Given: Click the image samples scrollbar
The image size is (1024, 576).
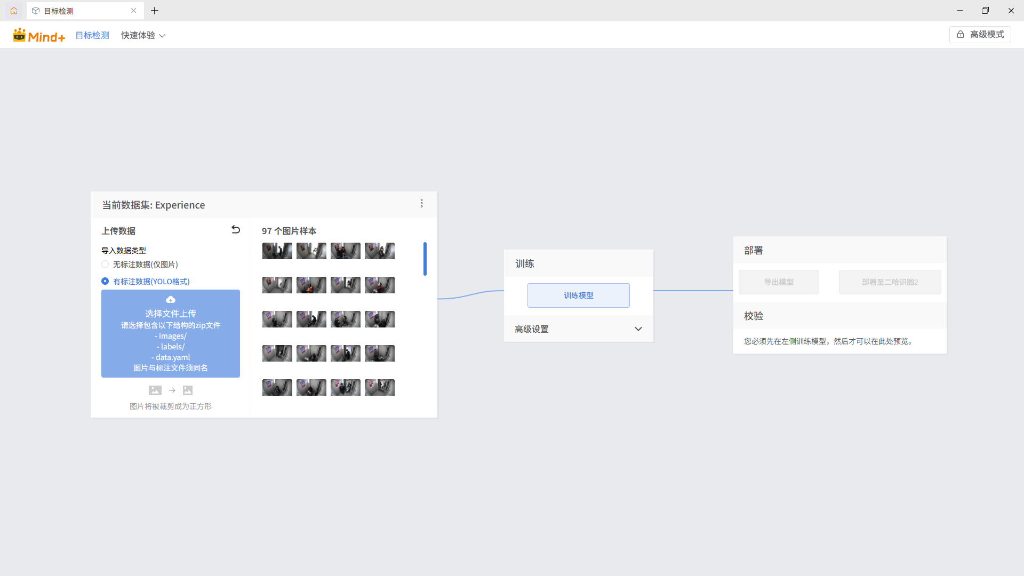Looking at the screenshot, I should tap(425, 259).
